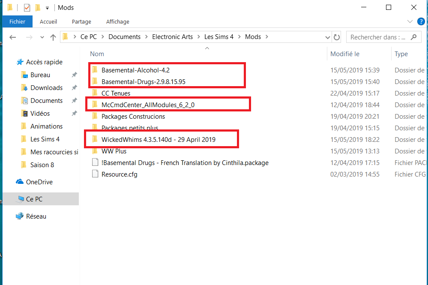Screen dimensions: 428x285
Task: Click Electronic Arts in the breadcrumb
Action: (172, 37)
